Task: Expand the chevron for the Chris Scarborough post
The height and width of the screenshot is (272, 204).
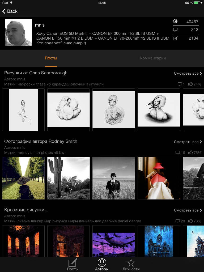Action: [201, 73]
